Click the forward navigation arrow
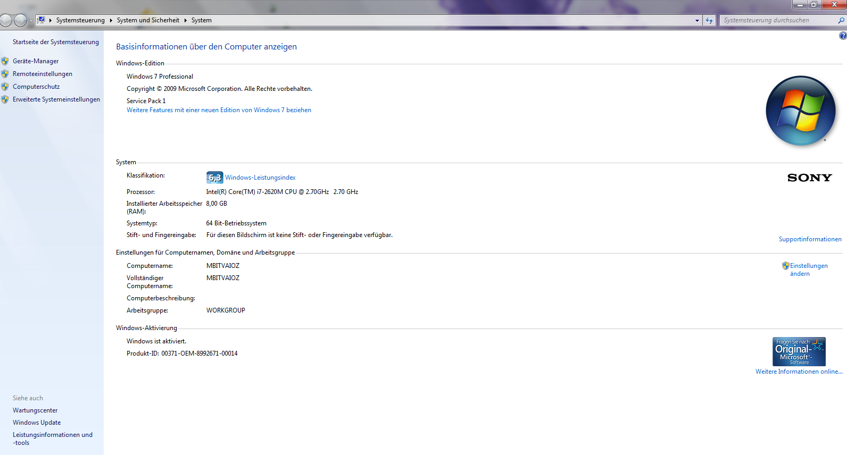The width and height of the screenshot is (847, 455). click(20, 20)
